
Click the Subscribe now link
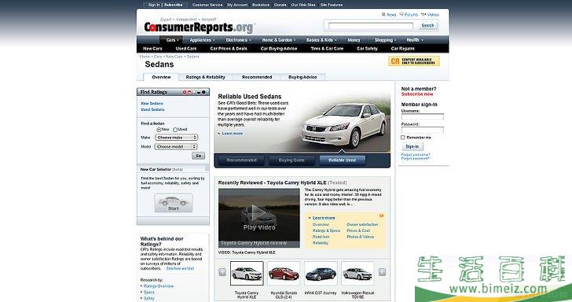(417, 94)
